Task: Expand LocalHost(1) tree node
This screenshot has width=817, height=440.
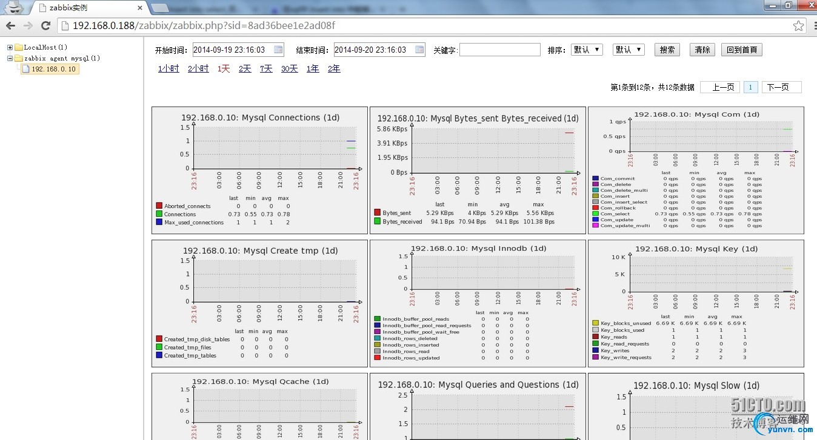Action: (x=10, y=47)
